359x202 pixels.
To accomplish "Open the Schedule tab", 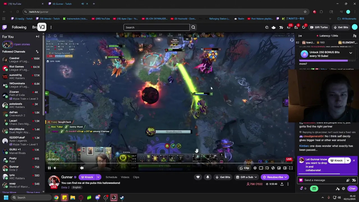I will 111,177.
